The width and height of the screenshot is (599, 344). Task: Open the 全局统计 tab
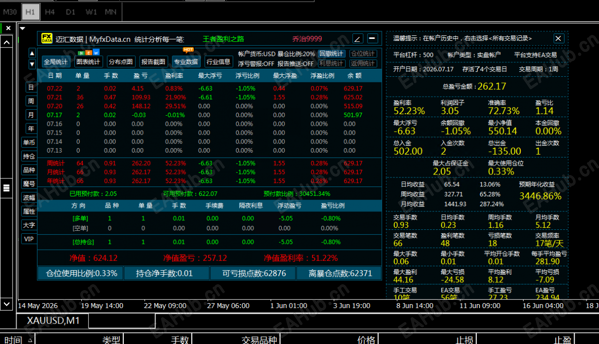pos(56,62)
